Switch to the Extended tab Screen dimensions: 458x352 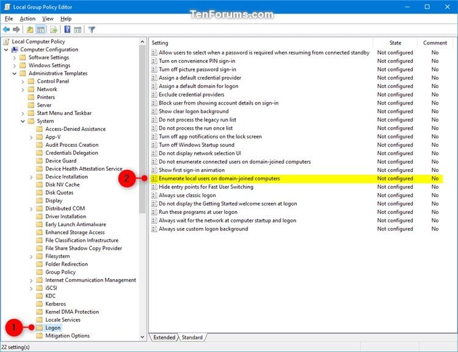point(164,337)
